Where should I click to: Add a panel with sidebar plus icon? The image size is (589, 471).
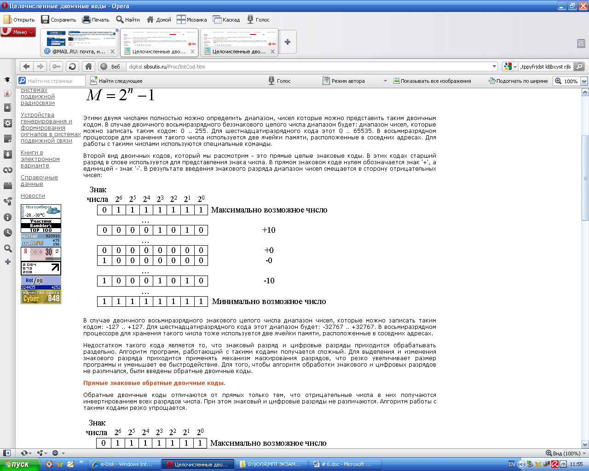point(7,262)
